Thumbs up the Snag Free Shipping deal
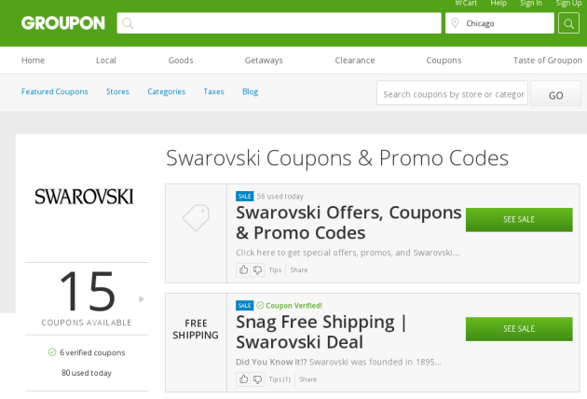Screen dimensions: 587x399 tap(243, 379)
